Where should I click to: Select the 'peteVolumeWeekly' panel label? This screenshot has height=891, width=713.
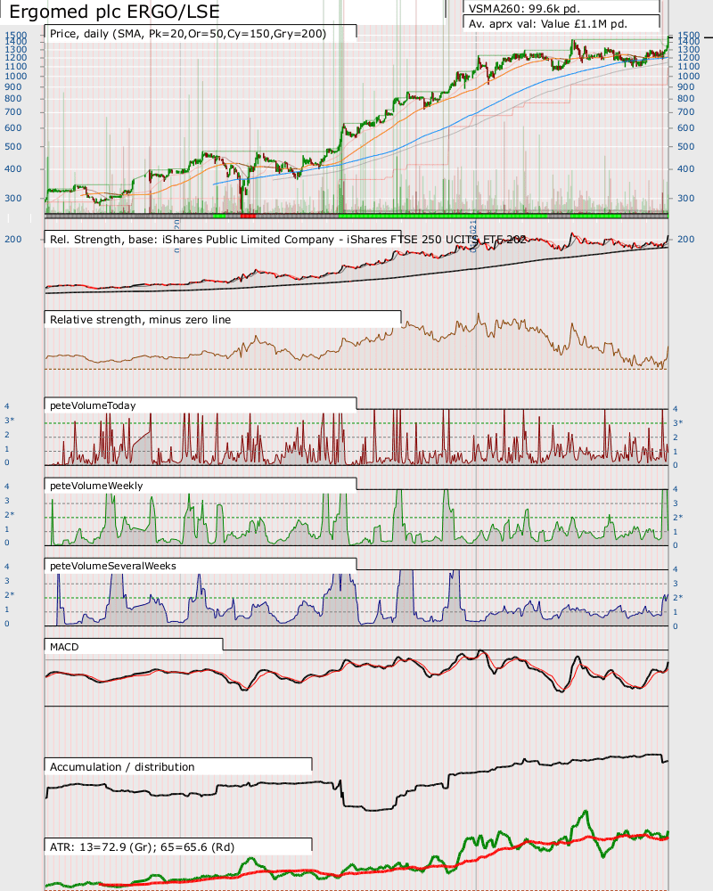(96, 486)
